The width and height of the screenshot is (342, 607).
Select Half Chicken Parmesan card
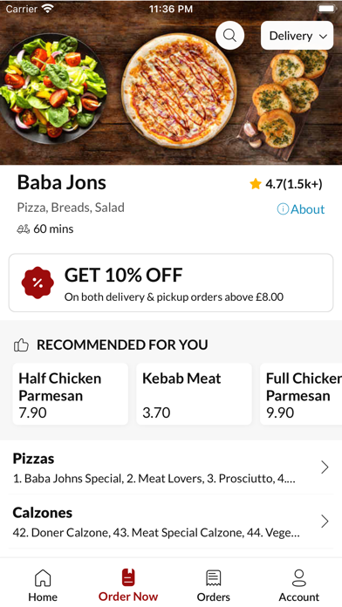pos(71,394)
